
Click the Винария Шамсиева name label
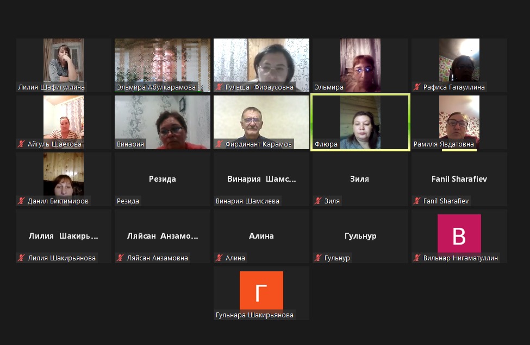pyautogui.click(x=247, y=201)
